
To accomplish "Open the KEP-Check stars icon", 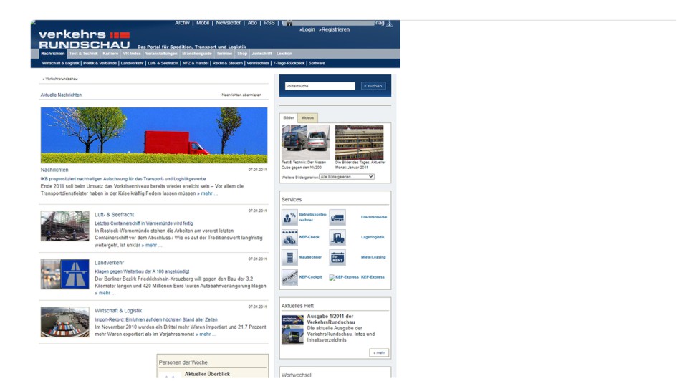I will point(289,237).
